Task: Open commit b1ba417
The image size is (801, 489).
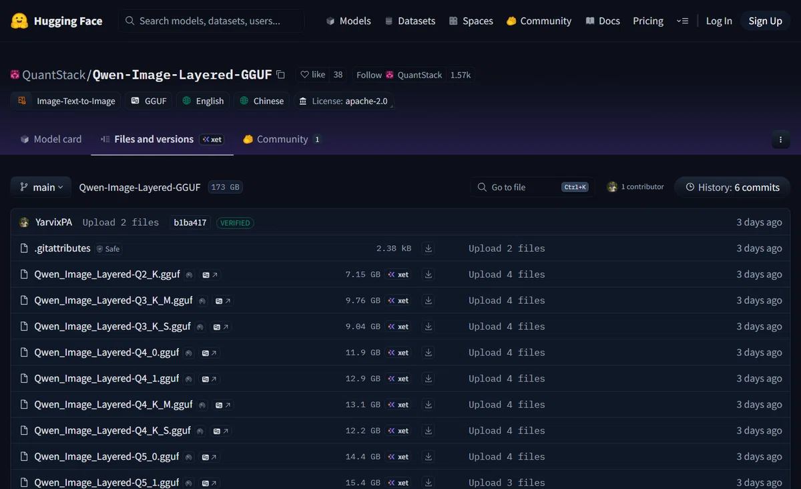Action: (x=190, y=222)
